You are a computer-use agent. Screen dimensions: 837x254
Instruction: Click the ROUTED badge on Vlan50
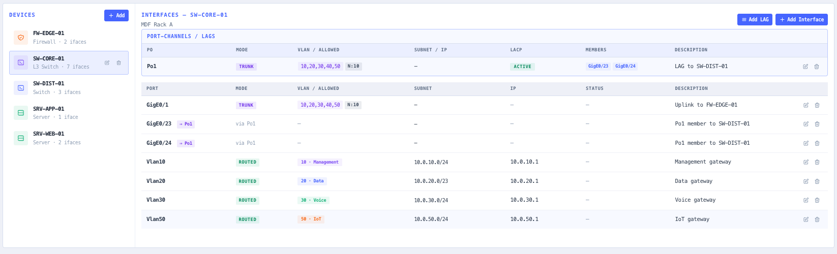click(248, 219)
